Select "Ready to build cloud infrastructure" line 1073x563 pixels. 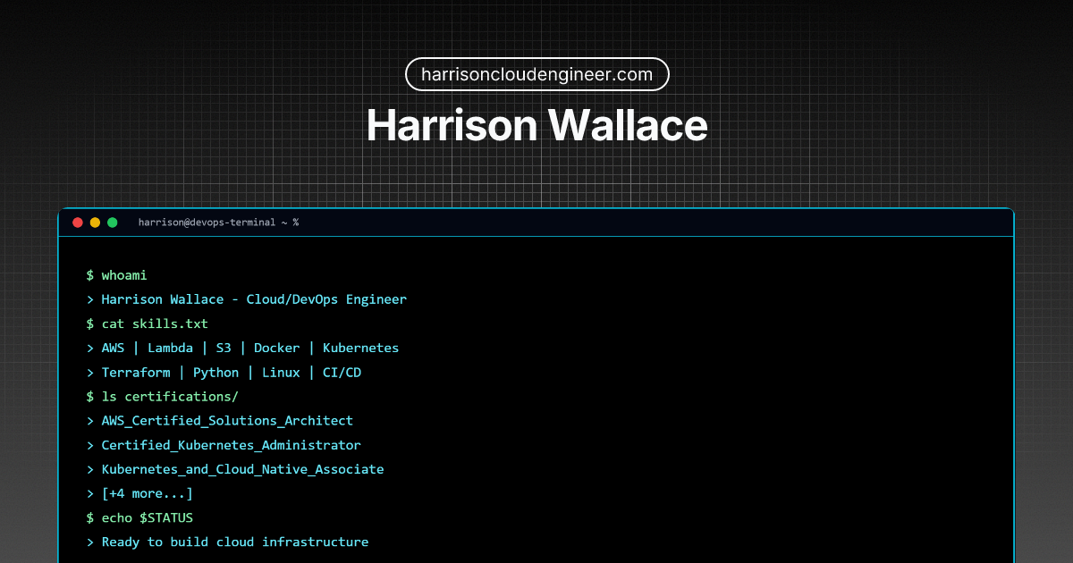point(227,542)
